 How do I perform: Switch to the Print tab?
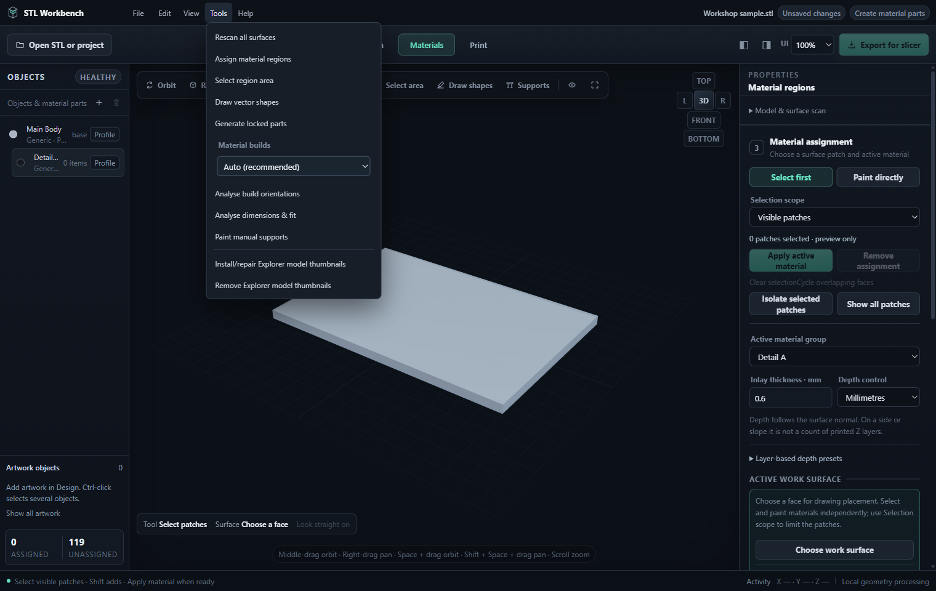478,45
